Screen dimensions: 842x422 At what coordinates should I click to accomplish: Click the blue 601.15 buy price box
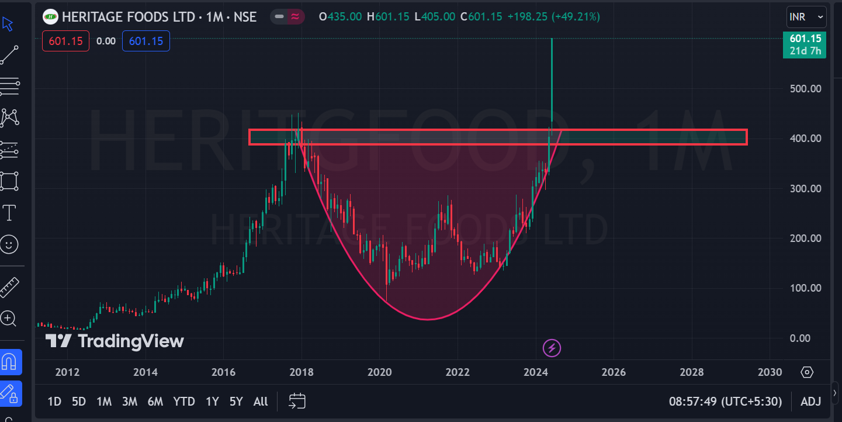pyautogui.click(x=146, y=41)
